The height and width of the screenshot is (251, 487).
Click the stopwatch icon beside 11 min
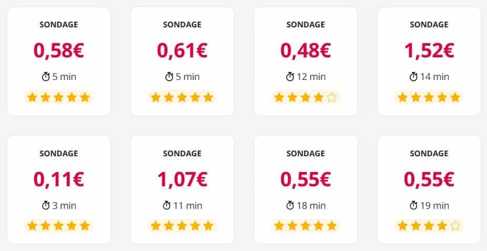pos(167,205)
